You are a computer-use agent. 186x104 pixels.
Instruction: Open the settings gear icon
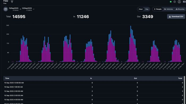click(x=175, y=2)
